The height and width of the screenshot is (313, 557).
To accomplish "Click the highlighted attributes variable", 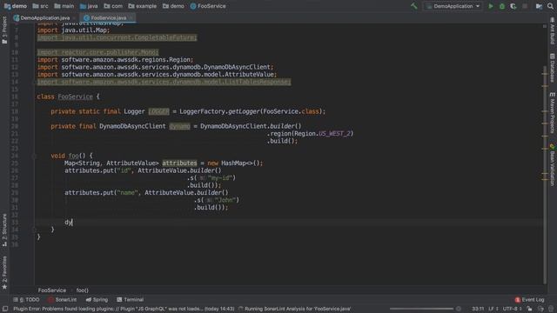I will [179, 163].
